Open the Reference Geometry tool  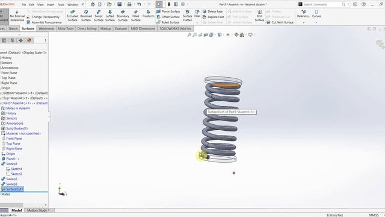pyautogui.click(x=303, y=14)
